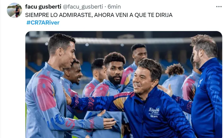Click the small crest on right man's blue jacket
Screen dimensions: 224x138
pyautogui.click(x=200, y=82)
